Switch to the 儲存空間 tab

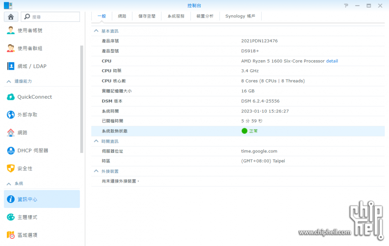point(147,16)
